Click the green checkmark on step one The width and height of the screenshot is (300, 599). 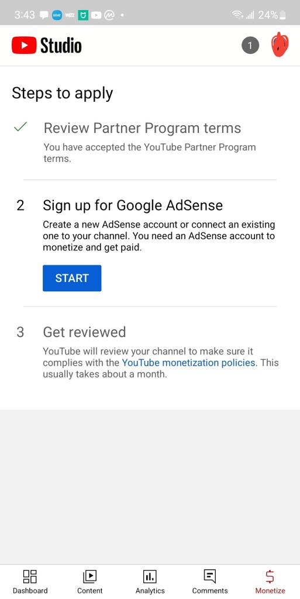[x=20, y=127]
